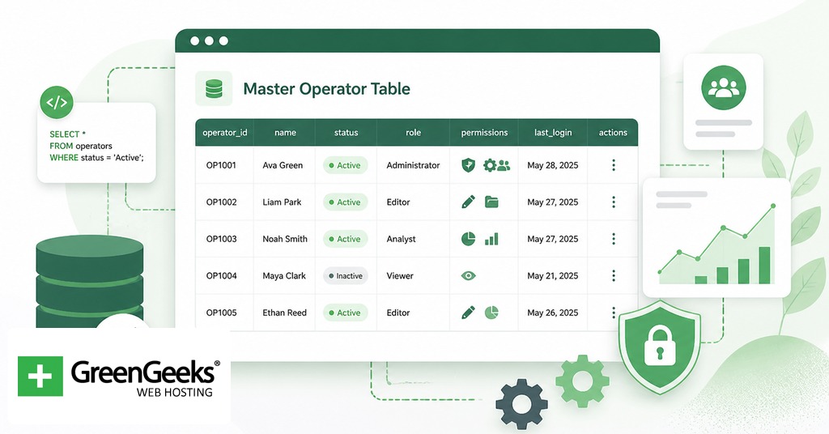Click the gear permission icon for Ava Green
Screen dimensions: 829x434
tap(490, 165)
